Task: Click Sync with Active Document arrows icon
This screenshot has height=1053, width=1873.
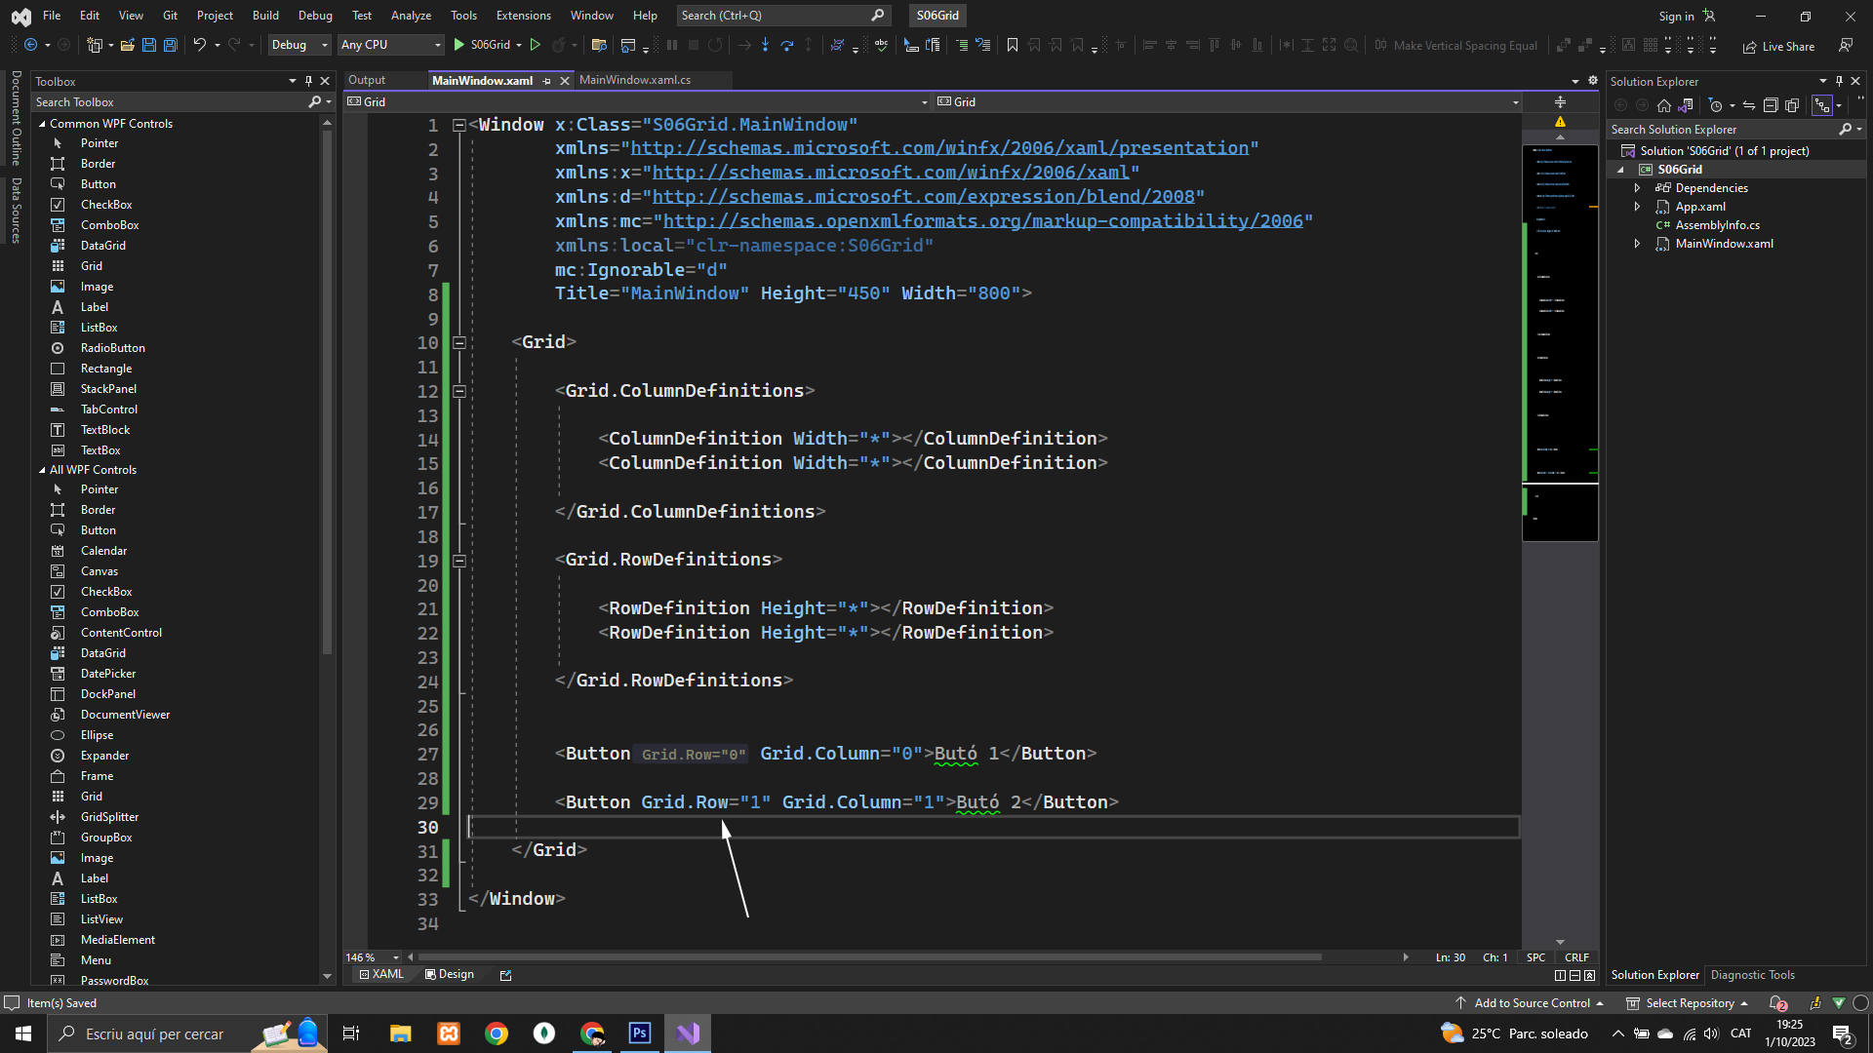Action: click(1749, 105)
